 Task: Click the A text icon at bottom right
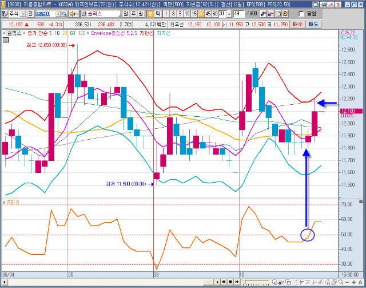(360, 282)
